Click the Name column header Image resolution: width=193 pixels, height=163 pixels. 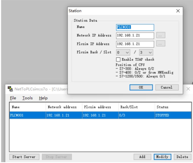pyautogui.click(x=27, y=107)
